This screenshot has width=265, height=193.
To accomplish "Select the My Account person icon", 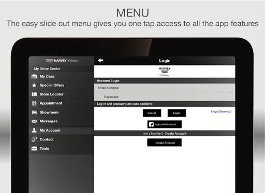I will pos(34,130).
